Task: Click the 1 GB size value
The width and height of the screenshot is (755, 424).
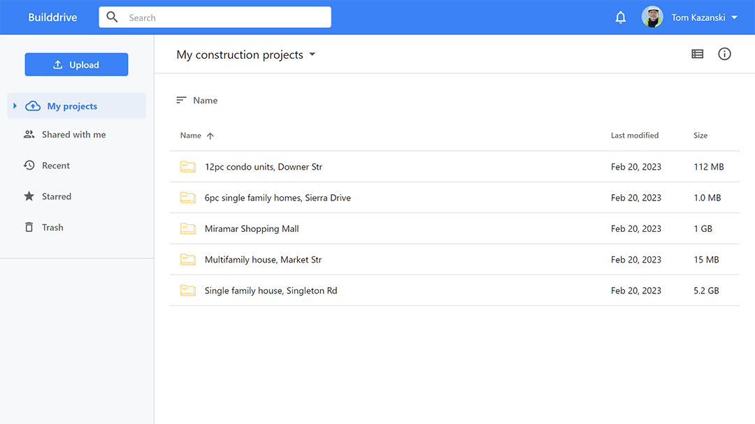Action: pyautogui.click(x=703, y=228)
